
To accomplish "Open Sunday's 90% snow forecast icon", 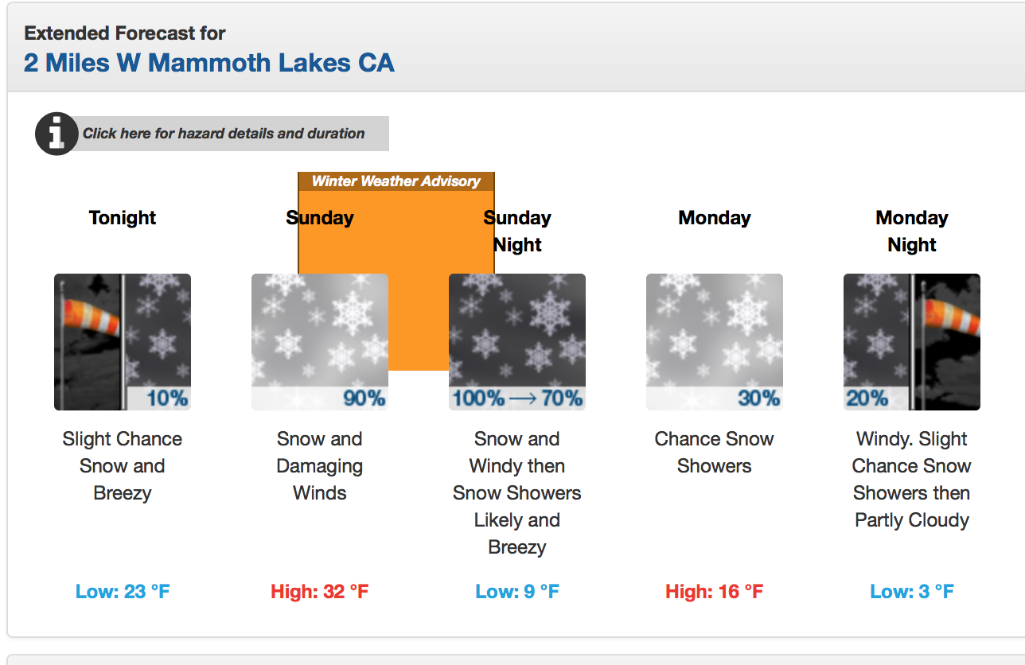I will [x=320, y=342].
